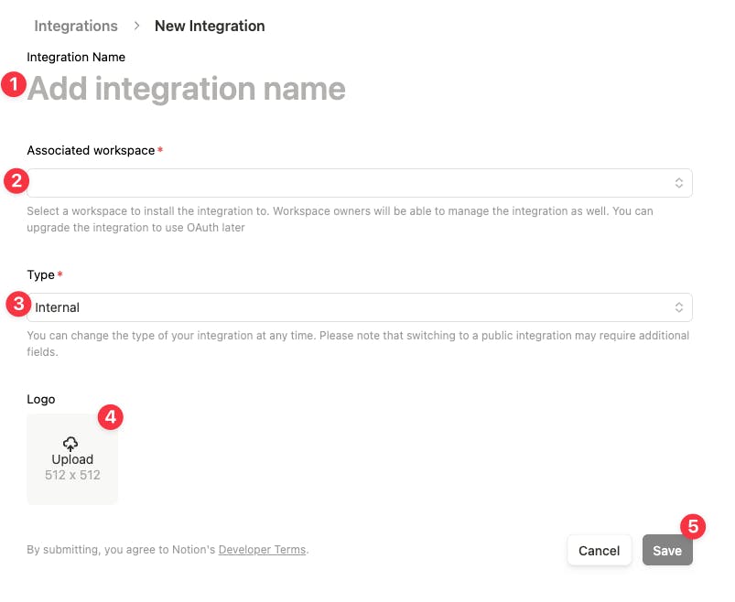Click the red badge numbered 5
This screenshot has width=735, height=602.
tap(693, 526)
